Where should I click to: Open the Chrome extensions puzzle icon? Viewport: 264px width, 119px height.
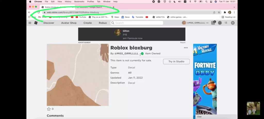point(225,12)
